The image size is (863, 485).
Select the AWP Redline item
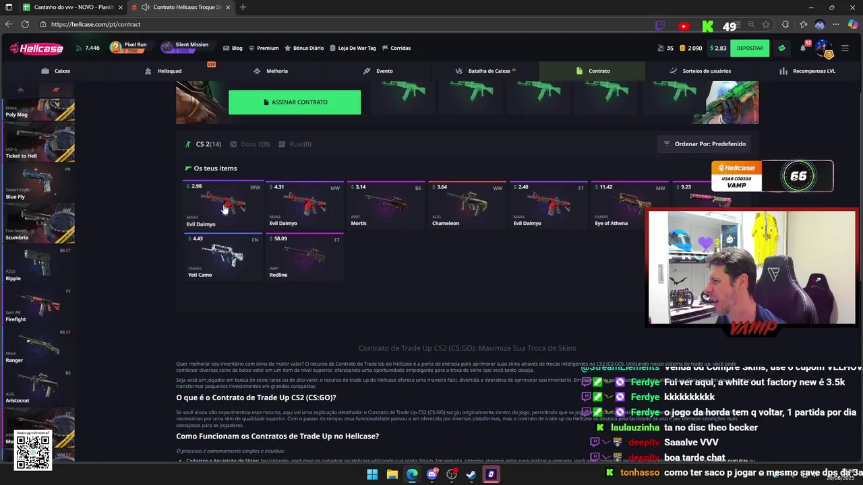pos(305,257)
